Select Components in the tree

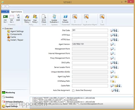click(x=16, y=34)
